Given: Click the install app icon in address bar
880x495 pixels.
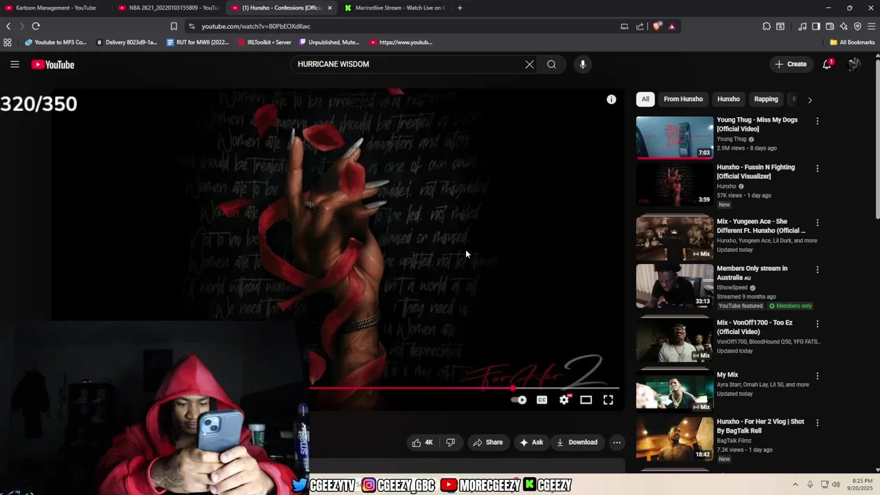Looking at the screenshot, I should [x=624, y=26].
